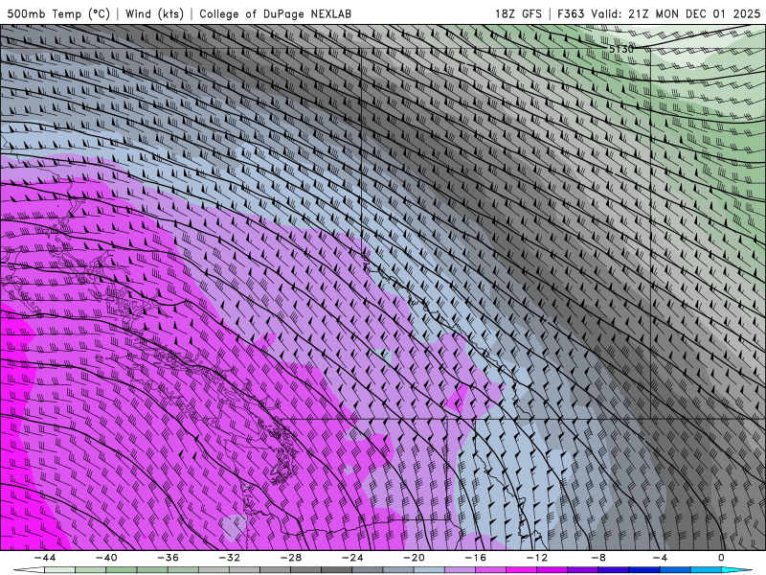The width and height of the screenshot is (766, 575).
Task: Click the "500mb Temp (°C)" title text
Action: pyautogui.click(x=58, y=13)
